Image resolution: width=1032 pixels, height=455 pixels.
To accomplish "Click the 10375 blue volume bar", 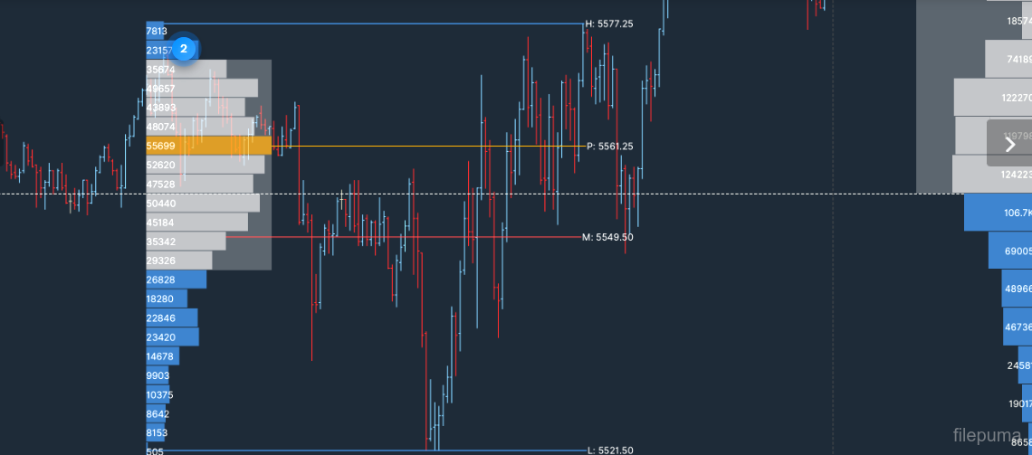I will point(158,395).
